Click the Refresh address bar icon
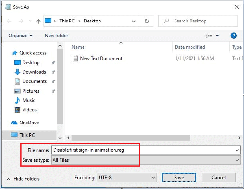Screen dimensions: 244x189 (146, 21)
